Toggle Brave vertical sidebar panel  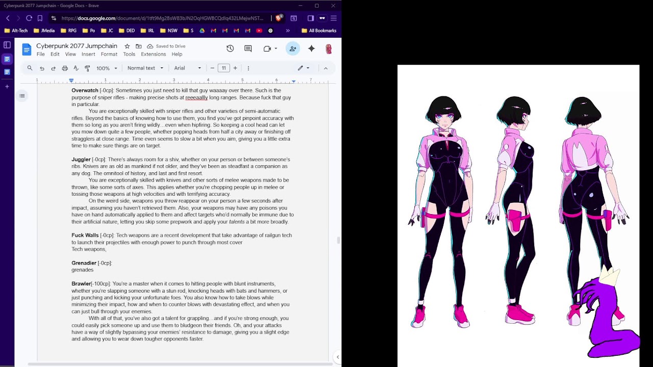click(7, 45)
